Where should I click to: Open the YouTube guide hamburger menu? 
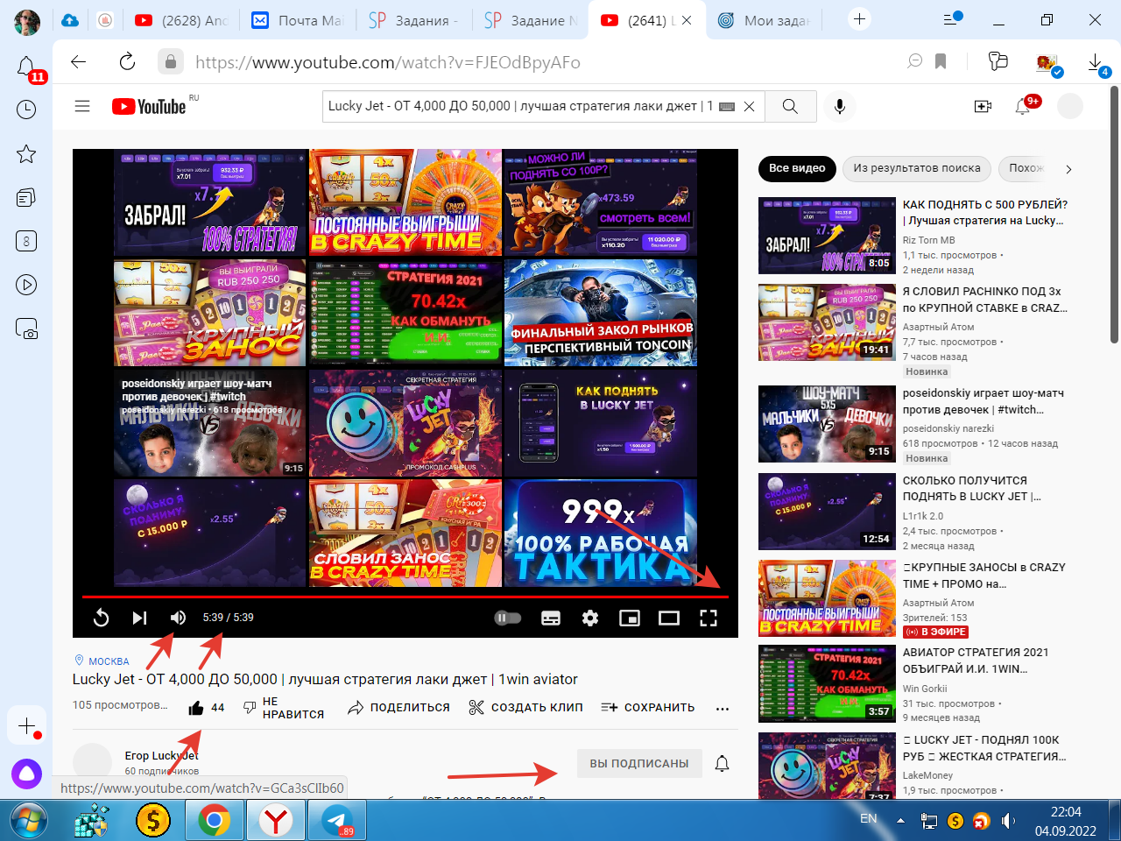[82, 106]
